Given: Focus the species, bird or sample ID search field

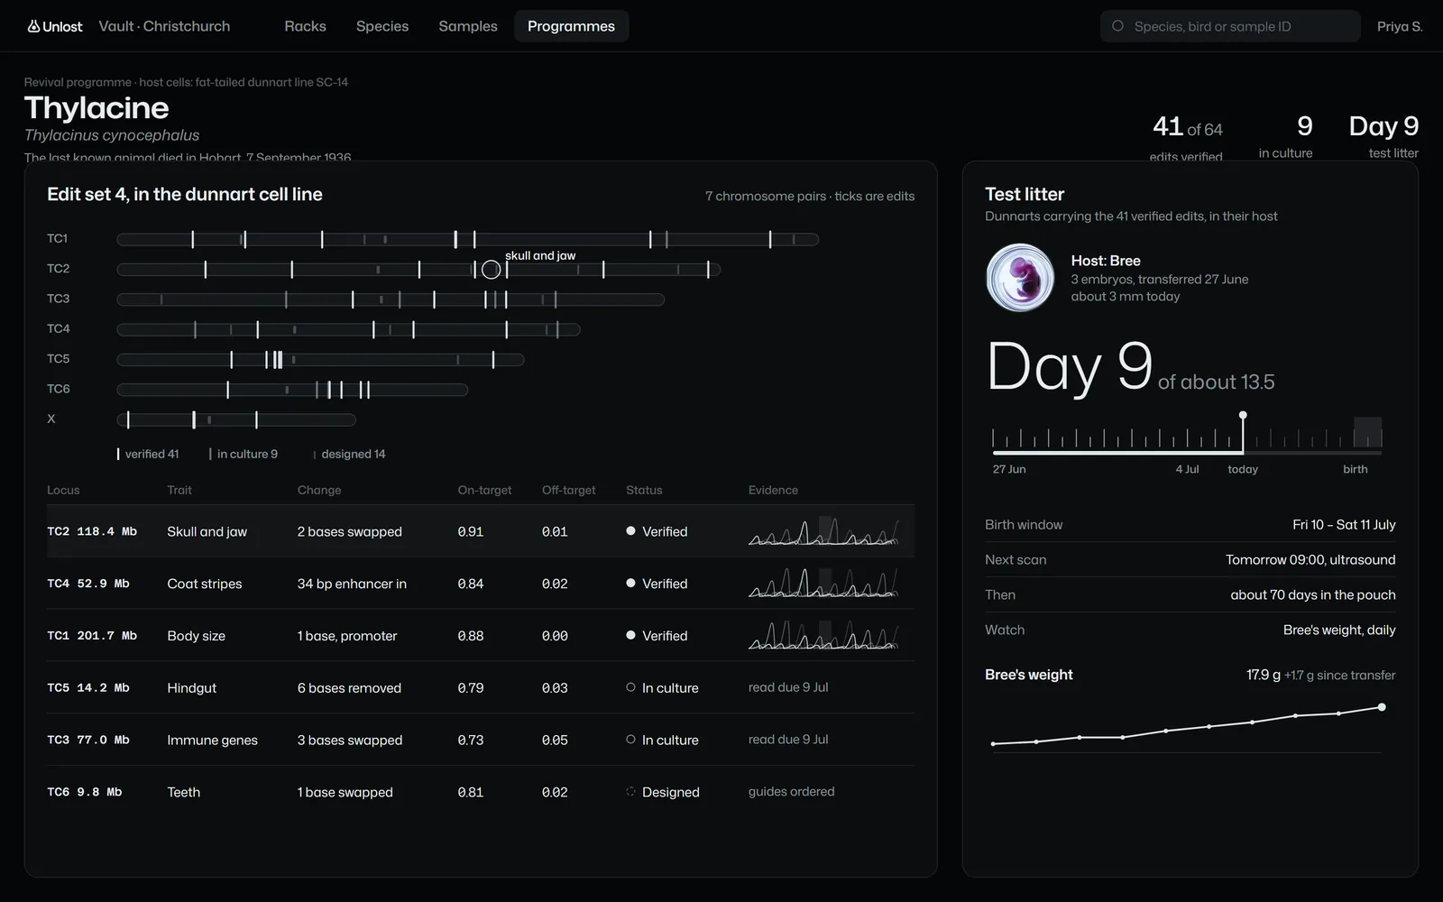Looking at the screenshot, I should tap(1230, 26).
